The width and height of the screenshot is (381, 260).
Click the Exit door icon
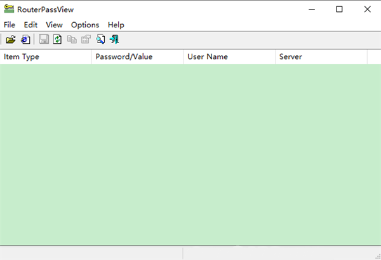click(114, 39)
